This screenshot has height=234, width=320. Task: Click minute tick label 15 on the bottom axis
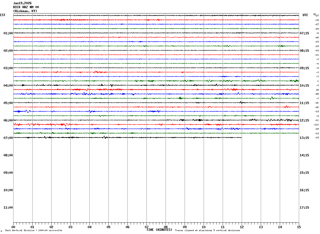[x=299, y=227]
